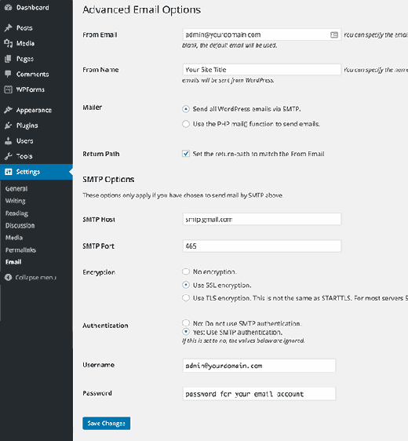Select Use TLS encryption option
408x441 pixels.
[x=186, y=298]
